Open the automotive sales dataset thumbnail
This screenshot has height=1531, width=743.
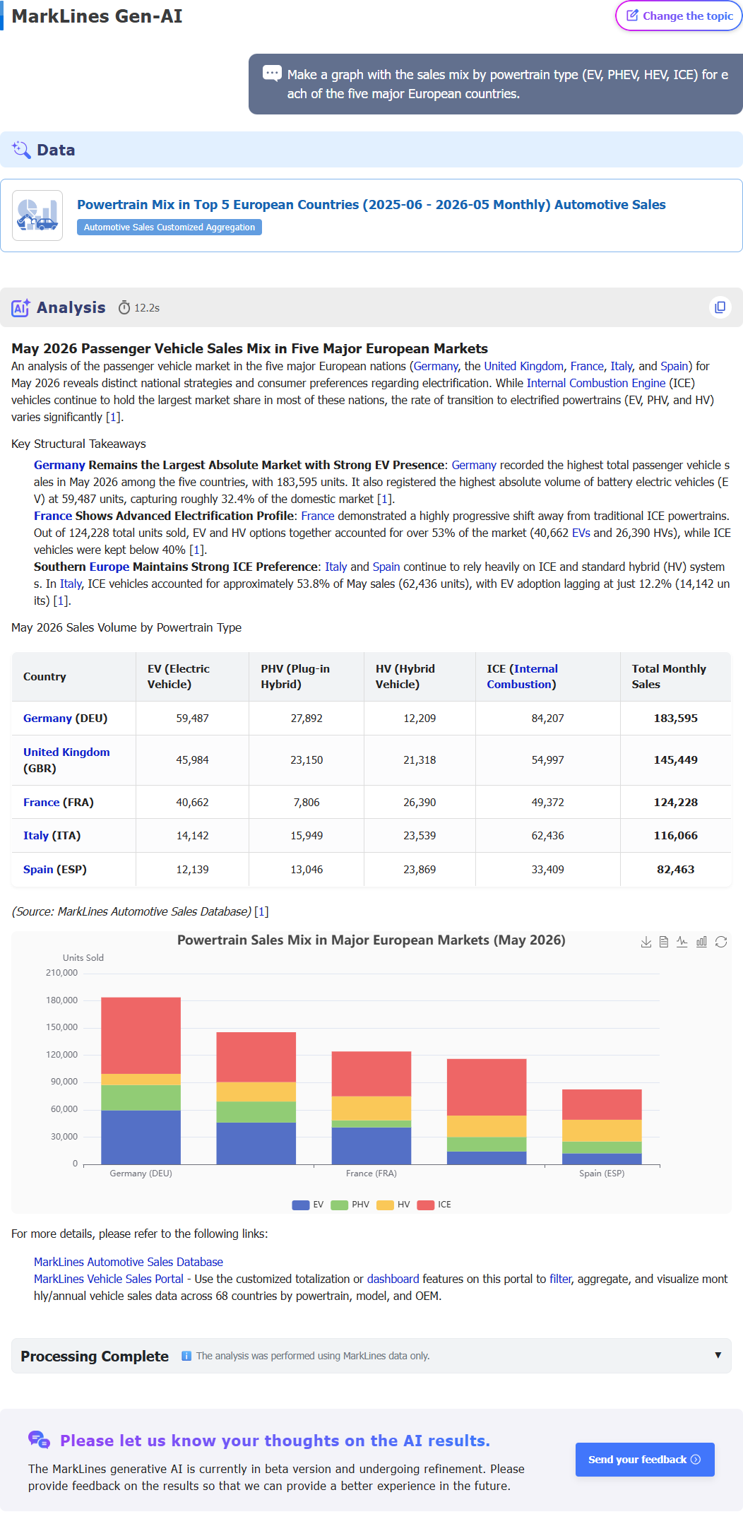click(37, 215)
